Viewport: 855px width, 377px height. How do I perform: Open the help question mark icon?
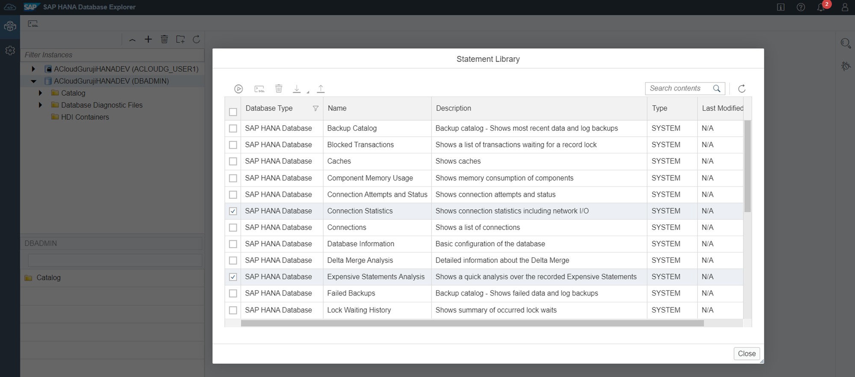[x=801, y=7]
